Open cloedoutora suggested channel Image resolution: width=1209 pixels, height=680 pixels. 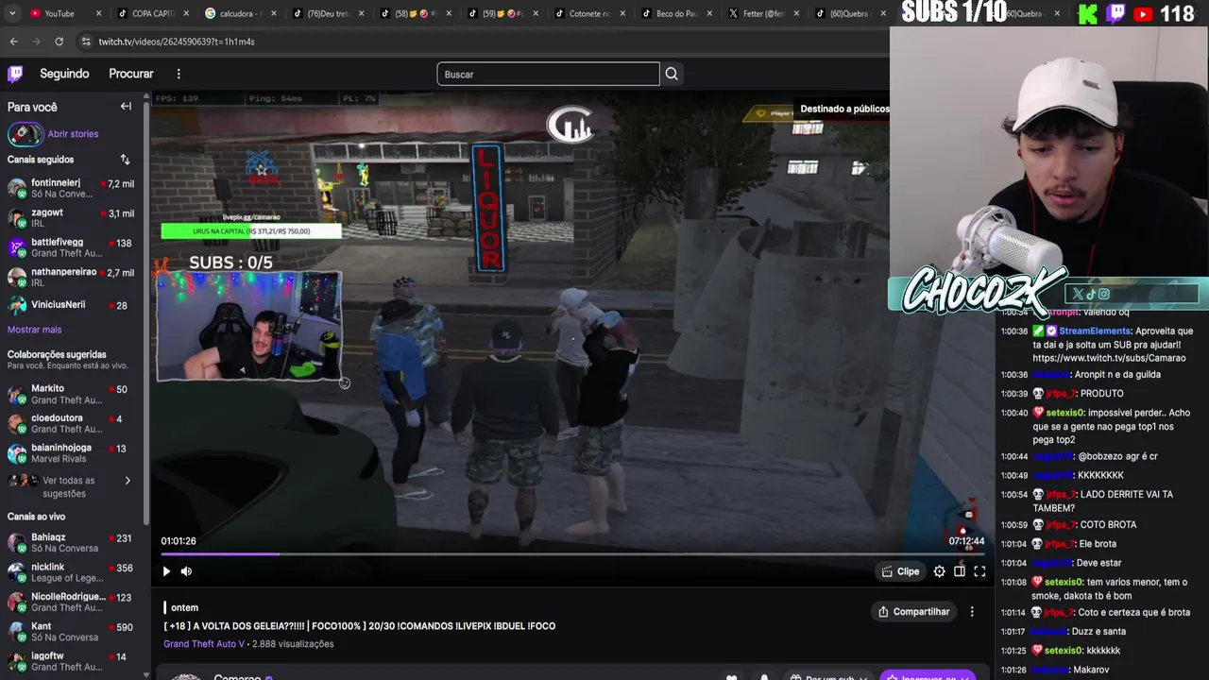pos(73,423)
